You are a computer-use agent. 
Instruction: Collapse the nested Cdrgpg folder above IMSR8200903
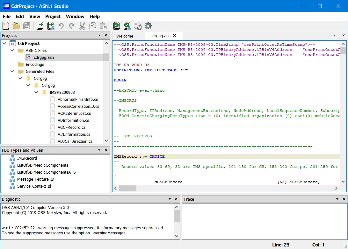[28, 85]
